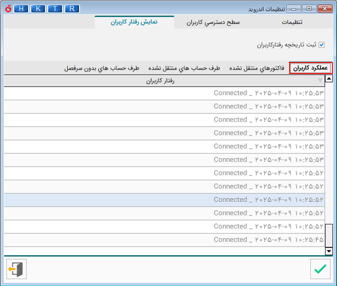This screenshot has height=286, width=337.
Task: Click the exit door icon
Action: pos(17,269)
